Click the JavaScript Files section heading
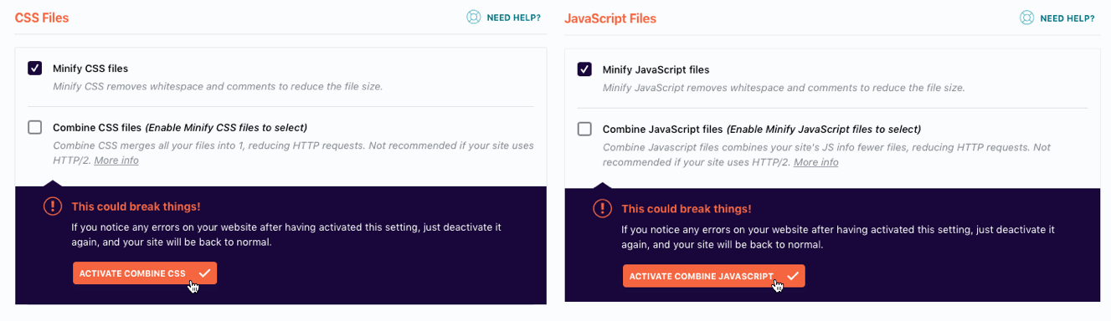 (610, 18)
